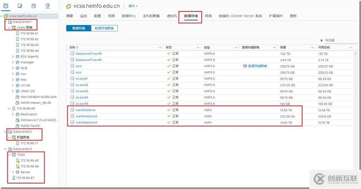Screen dimensions: 361x189
Task: Click the warning host icon for 172.18.96.46
Action: [18, 166]
